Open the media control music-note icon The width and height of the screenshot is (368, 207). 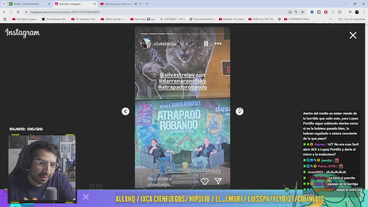(350, 12)
